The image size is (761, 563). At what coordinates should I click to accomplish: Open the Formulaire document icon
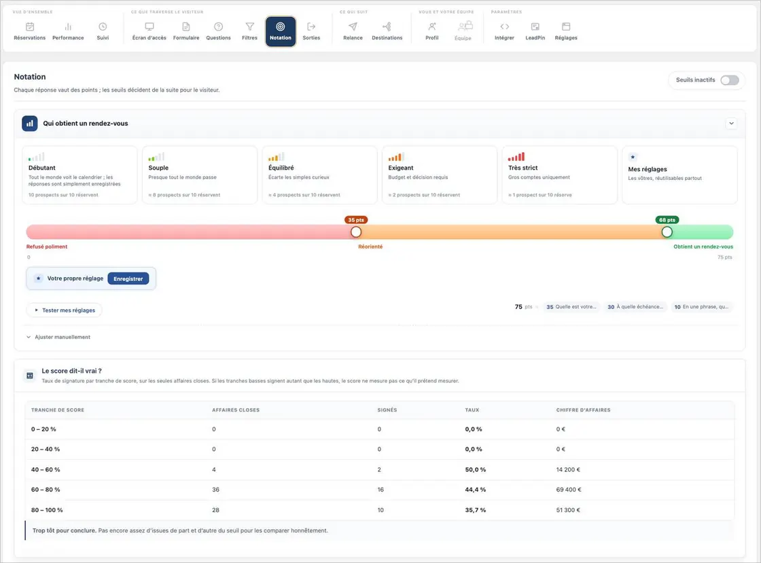point(186,26)
